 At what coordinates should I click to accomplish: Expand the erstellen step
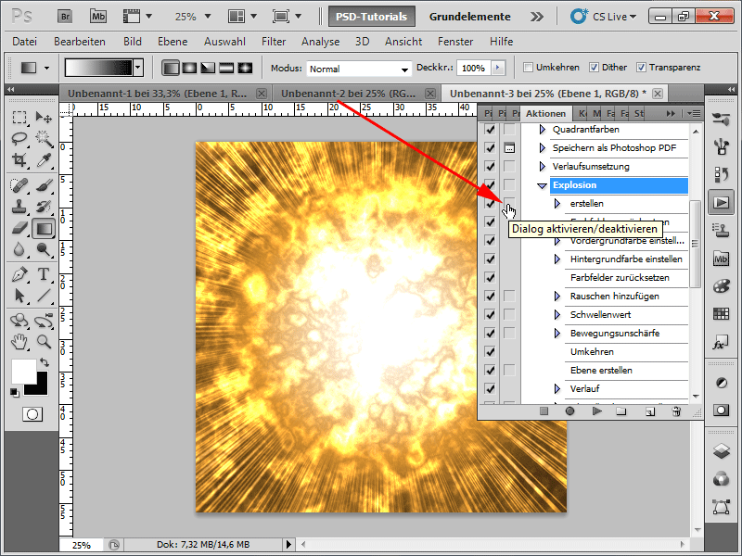pyautogui.click(x=557, y=204)
